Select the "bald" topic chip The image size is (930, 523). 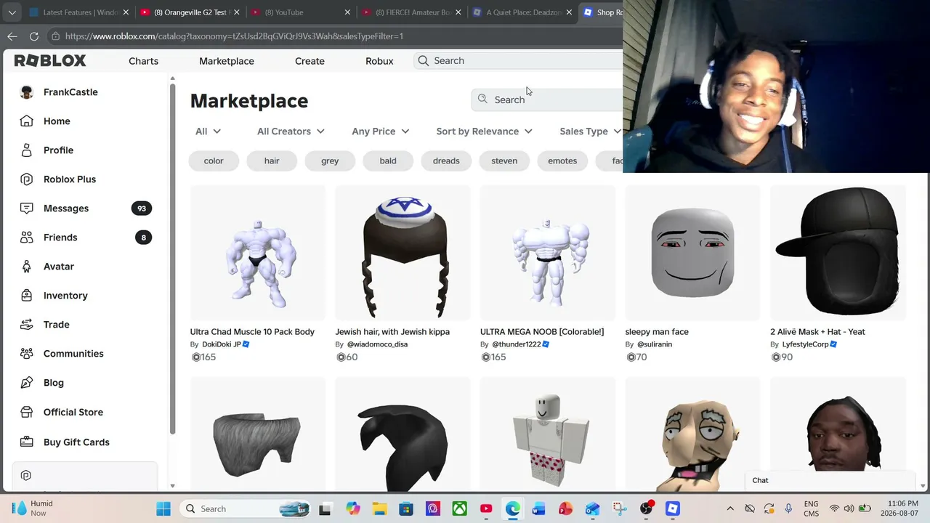pos(388,161)
